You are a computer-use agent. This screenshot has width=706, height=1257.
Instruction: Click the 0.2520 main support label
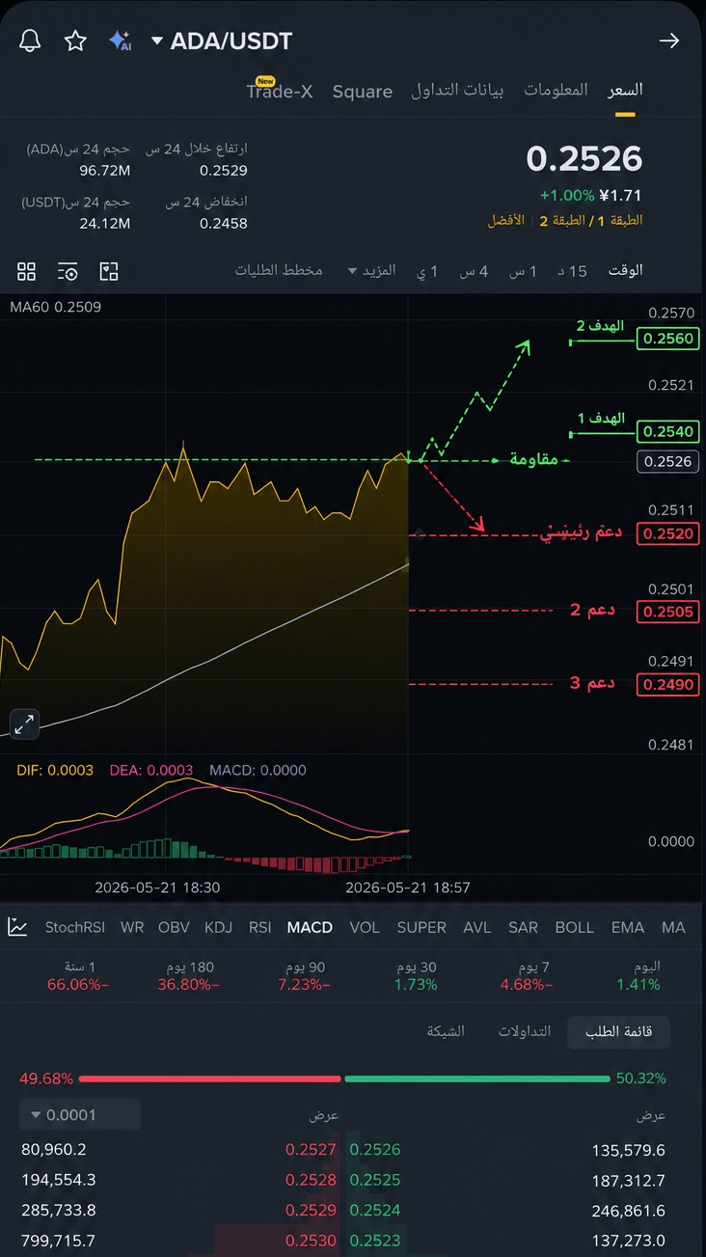(668, 533)
